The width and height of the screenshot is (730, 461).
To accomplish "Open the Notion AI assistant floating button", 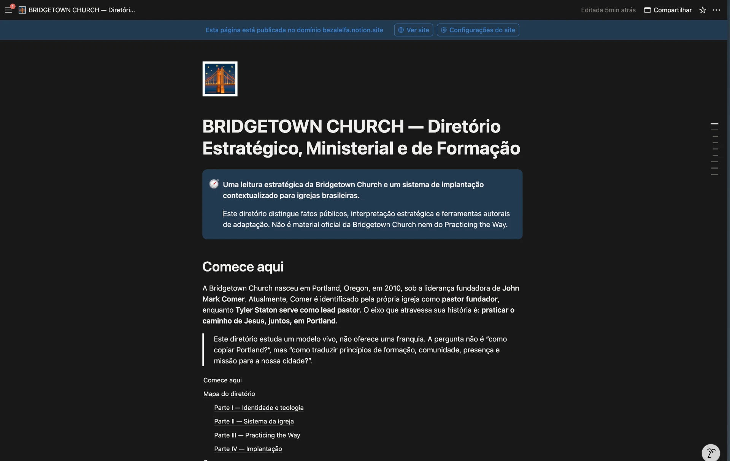I will point(711,453).
